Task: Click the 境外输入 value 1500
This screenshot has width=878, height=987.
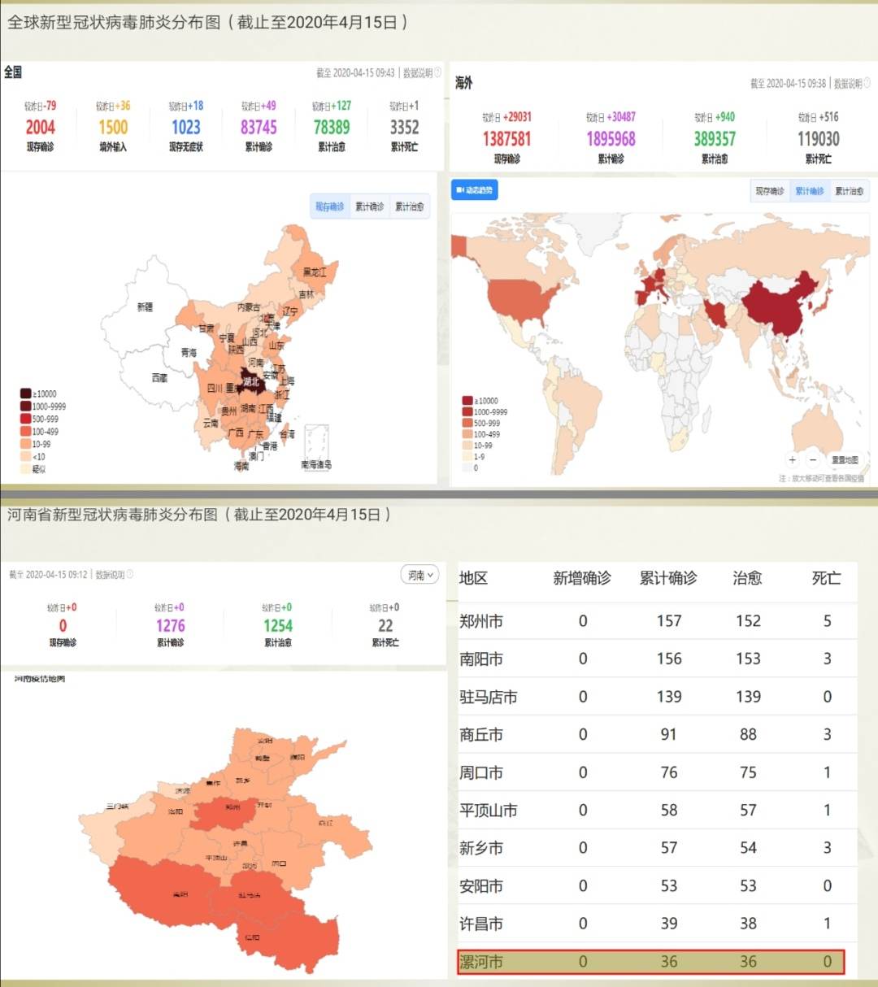Action: click(x=113, y=128)
